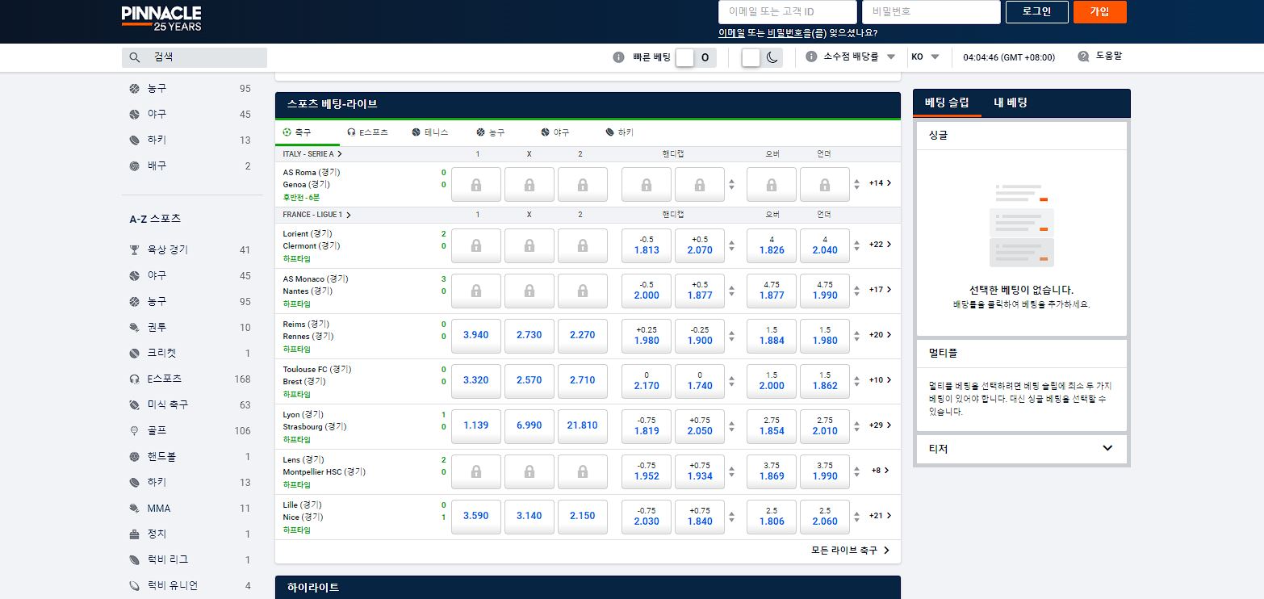1264x599 pixels.
Task: Select Lyon draw odds 6.990
Action: point(529,426)
